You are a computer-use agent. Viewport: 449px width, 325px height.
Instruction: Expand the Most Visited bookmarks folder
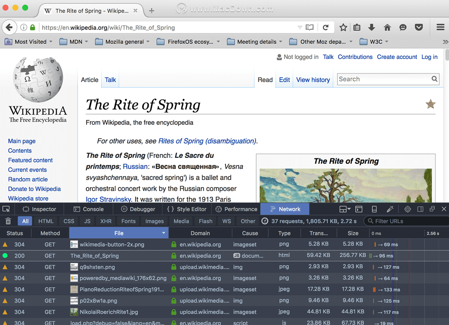(x=28, y=42)
